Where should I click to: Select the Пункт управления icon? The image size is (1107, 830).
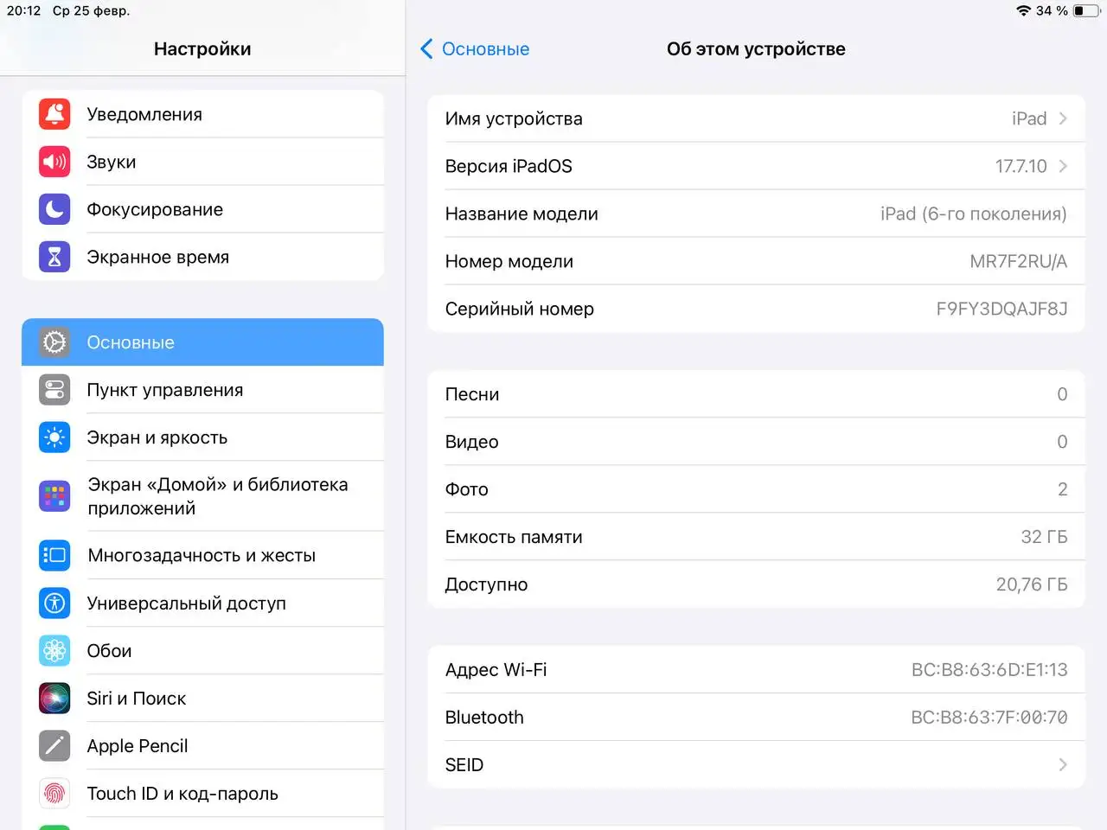click(54, 390)
